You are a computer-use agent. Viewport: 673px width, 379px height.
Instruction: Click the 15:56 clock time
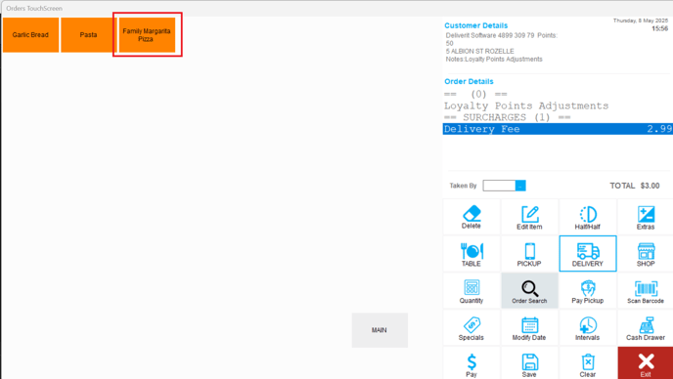pos(659,28)
